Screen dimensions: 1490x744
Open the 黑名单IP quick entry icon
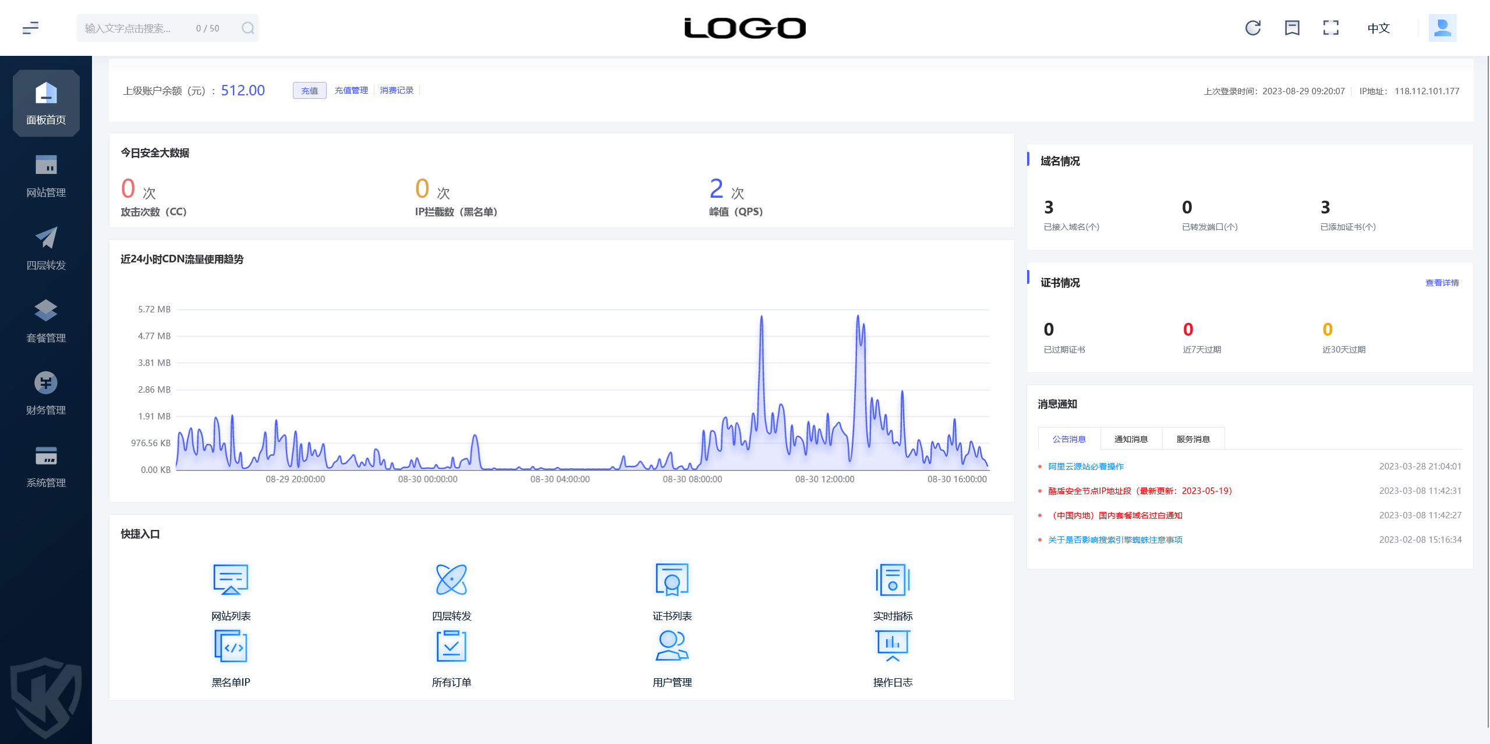pyautogui.click(x=231, y=646)
